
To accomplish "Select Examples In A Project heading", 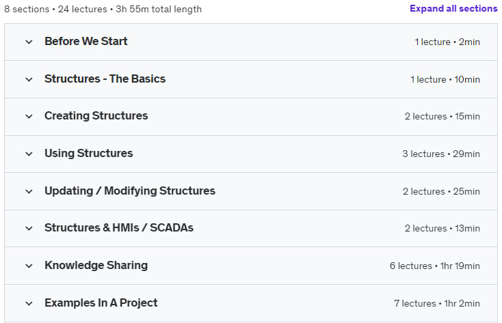I will (101, 303).
